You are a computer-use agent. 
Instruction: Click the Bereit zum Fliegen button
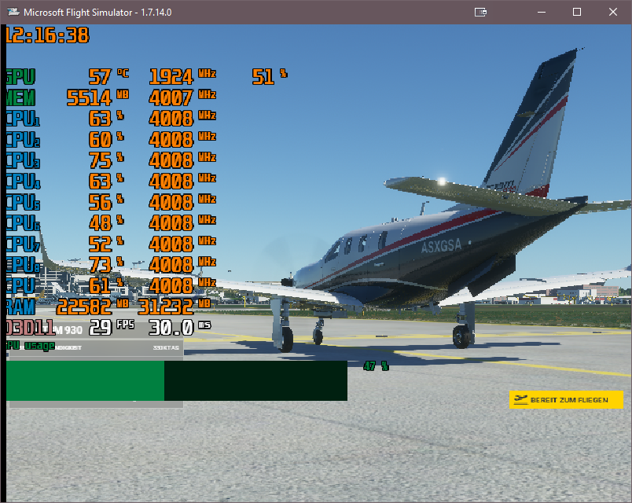(566, 399)
